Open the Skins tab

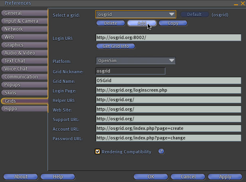click(24, 93)
